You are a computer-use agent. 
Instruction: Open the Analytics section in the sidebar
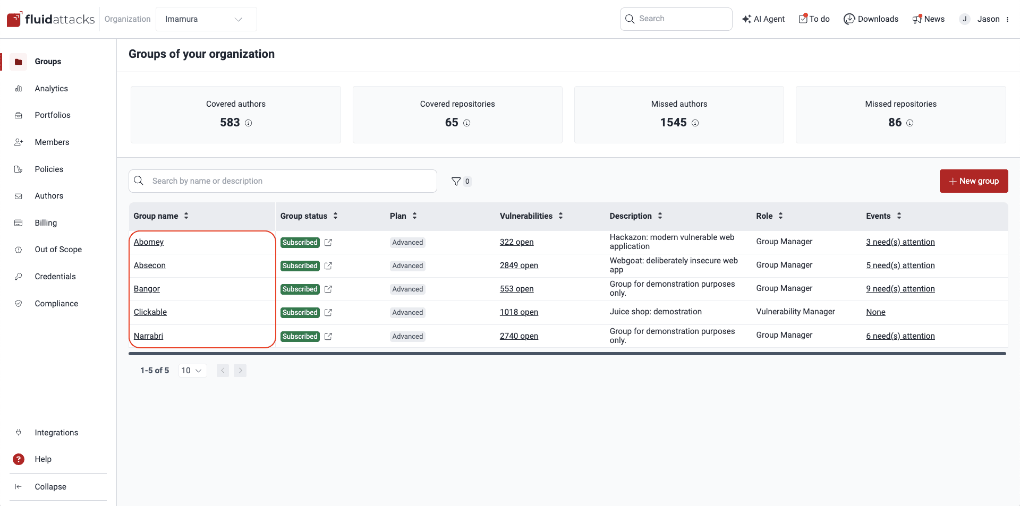pyautogui.click(x=51, y=88)
